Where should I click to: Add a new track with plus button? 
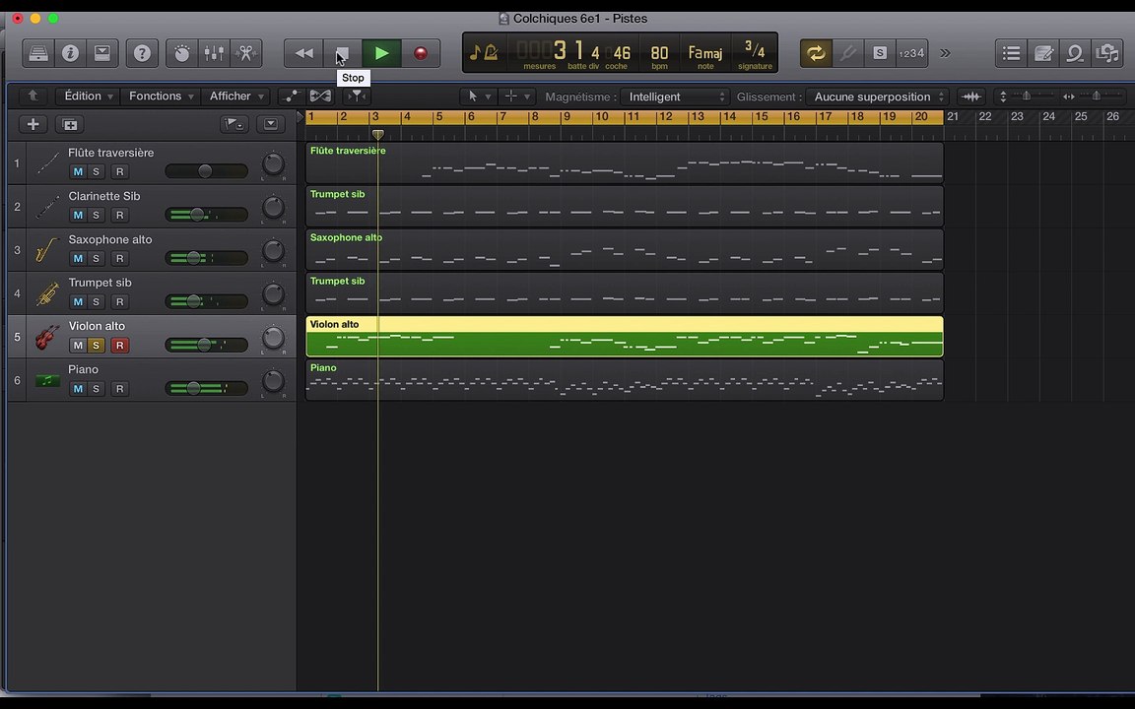[33, 124]
